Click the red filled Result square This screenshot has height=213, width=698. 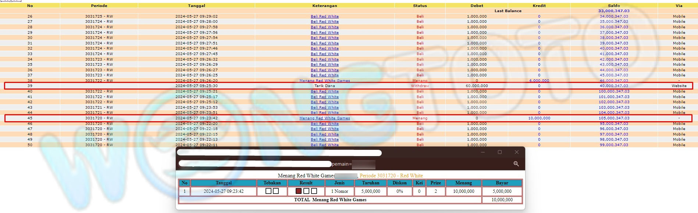299,191
